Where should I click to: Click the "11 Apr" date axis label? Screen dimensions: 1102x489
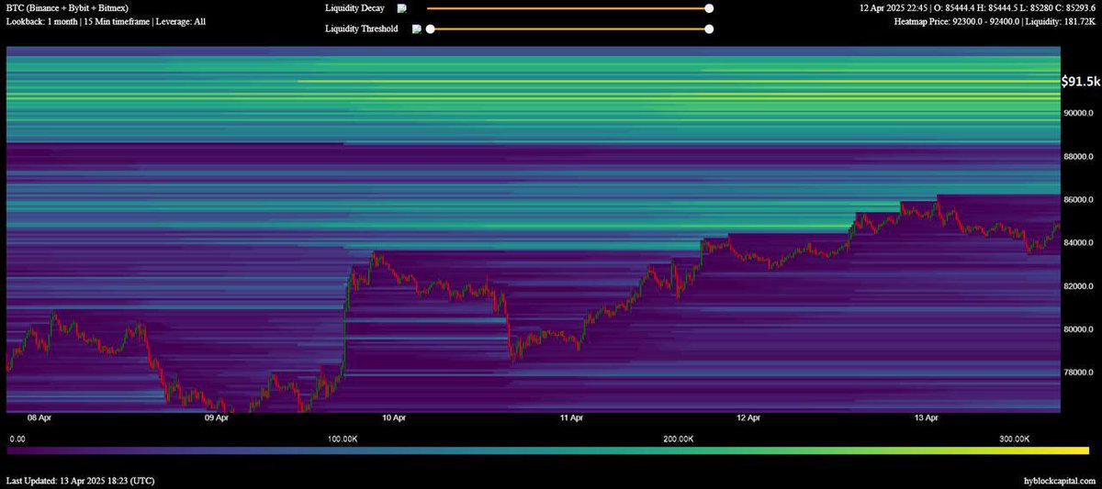(x=571, y=417)
